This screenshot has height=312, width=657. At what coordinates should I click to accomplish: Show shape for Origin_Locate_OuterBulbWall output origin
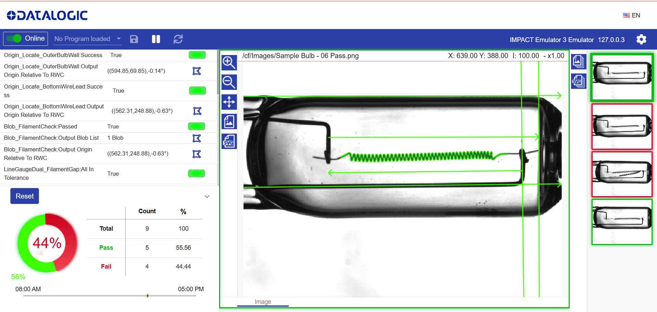coord(197,71)
